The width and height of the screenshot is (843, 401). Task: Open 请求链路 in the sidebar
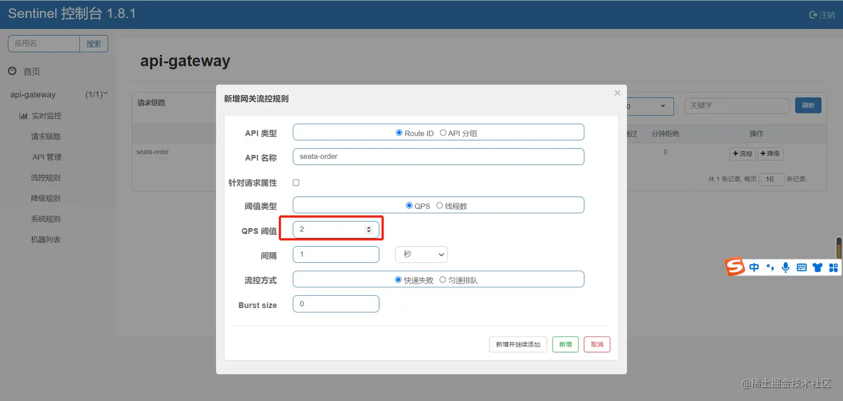point(46,136)
